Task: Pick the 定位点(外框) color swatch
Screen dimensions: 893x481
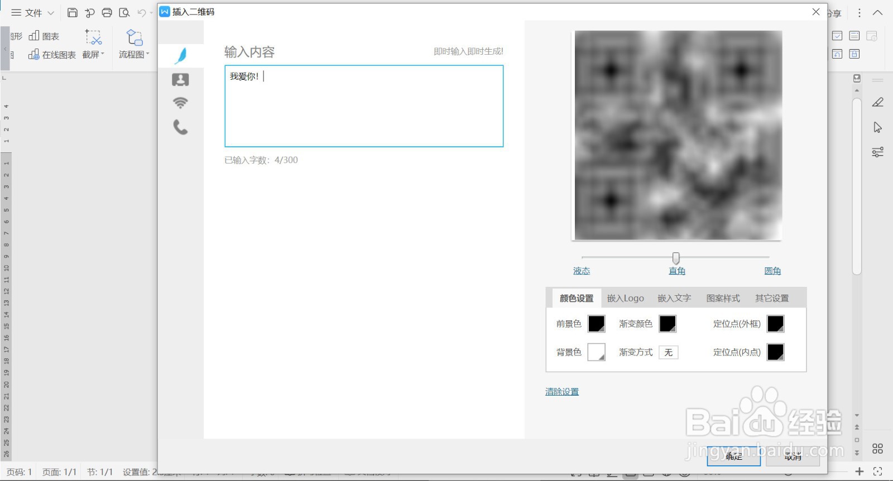Action: [x=776, y=324]
